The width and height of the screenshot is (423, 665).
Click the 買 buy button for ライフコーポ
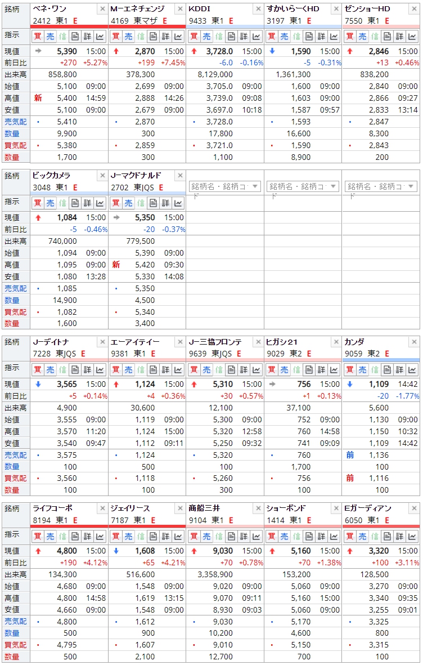[38, 537]
